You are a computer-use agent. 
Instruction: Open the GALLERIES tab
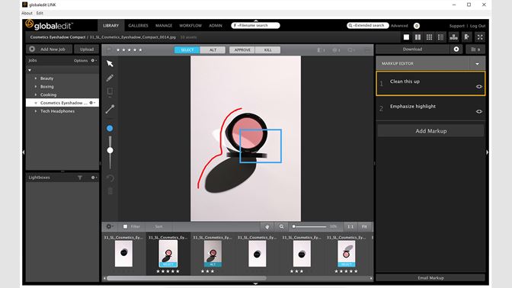(138, 25)
